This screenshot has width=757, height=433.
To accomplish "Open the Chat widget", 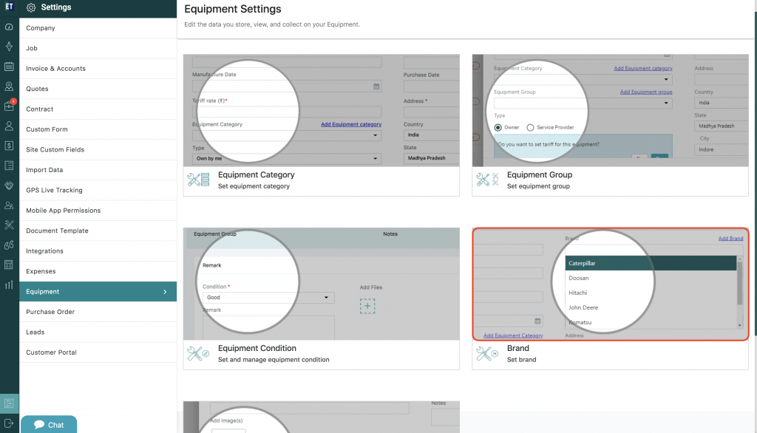I will pyautogui.click(x=49, y=424).
